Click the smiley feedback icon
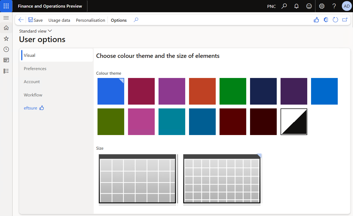 [x=309, y=6]
